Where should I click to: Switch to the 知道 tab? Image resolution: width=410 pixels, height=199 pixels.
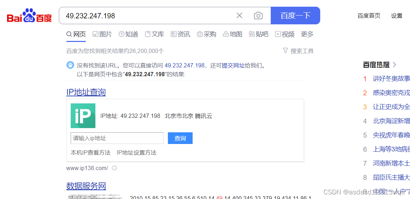tap(128, 34)
